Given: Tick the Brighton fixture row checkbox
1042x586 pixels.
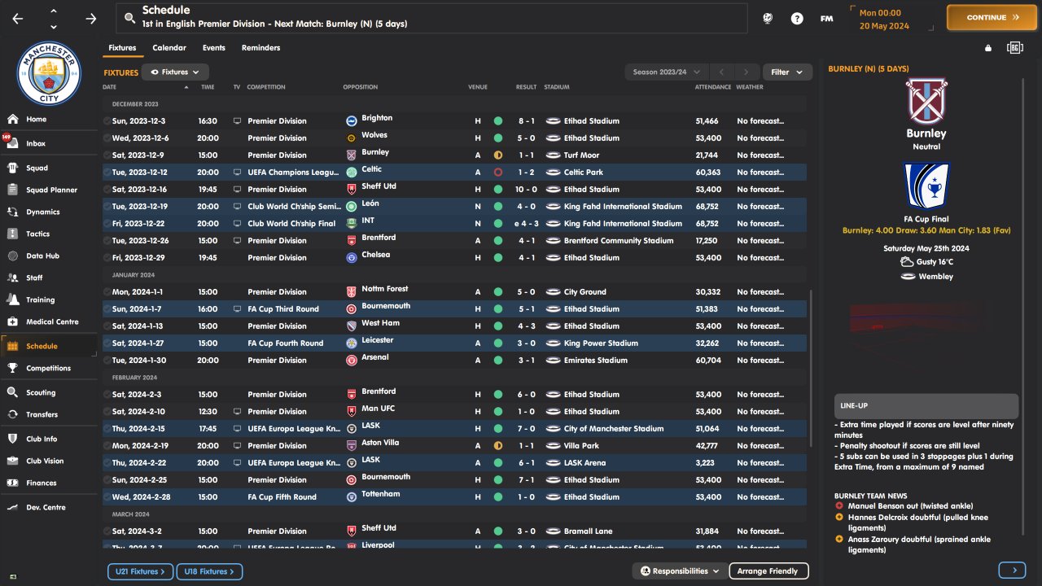Looking at the screenshot, I should (x=107, y=121).
